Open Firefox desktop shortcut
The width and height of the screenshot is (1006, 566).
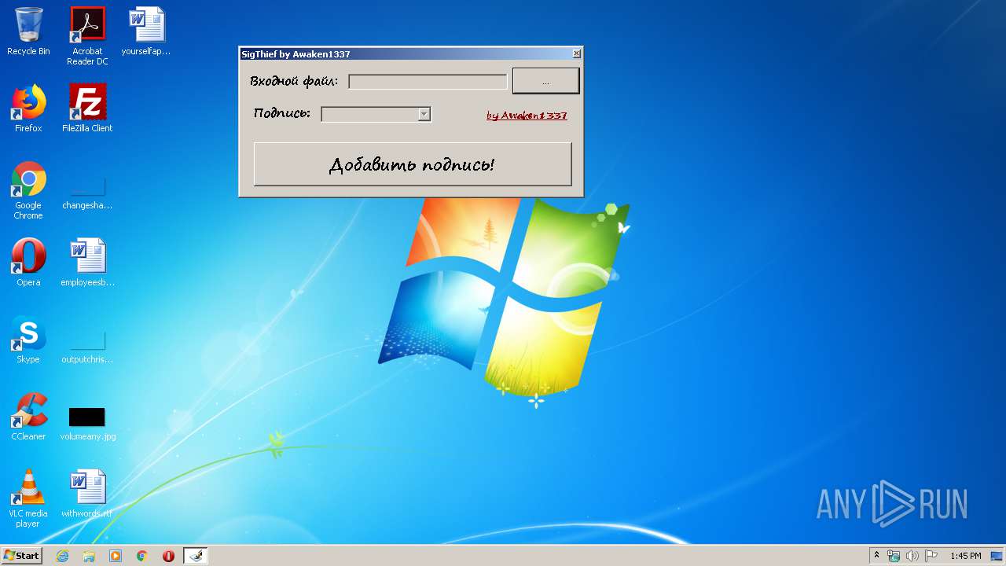tap(28, 108)
